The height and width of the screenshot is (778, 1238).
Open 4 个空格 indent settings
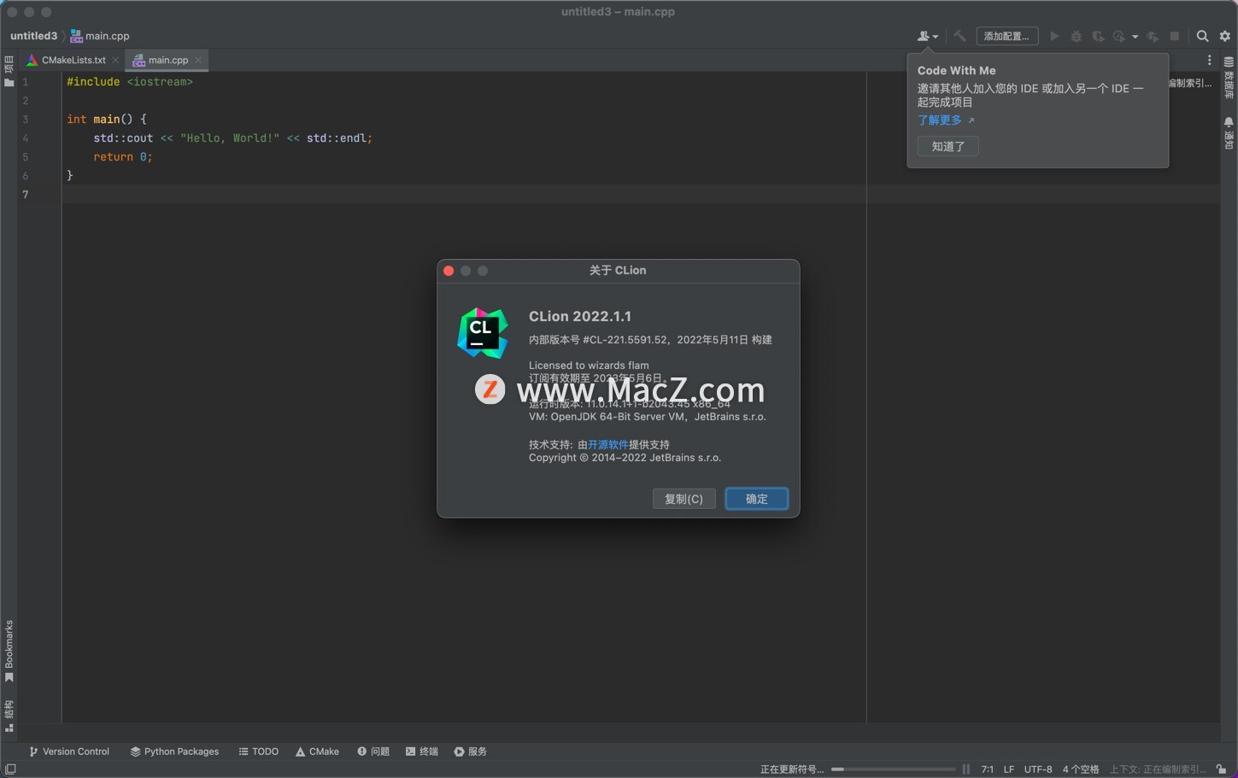pyautogui.click(x=1081, y=769)
